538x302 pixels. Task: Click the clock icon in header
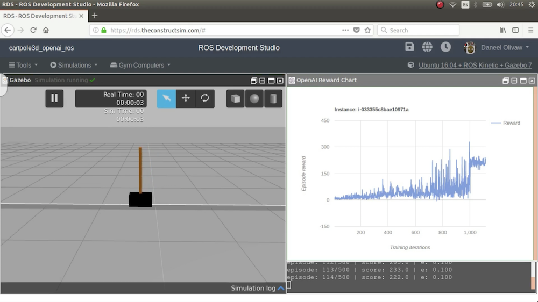(445, 47)
